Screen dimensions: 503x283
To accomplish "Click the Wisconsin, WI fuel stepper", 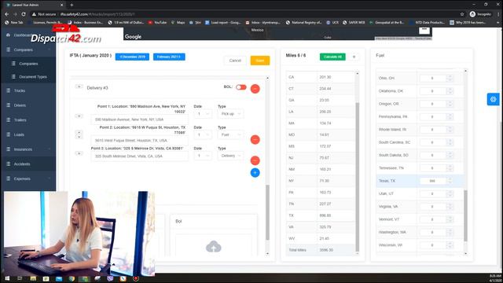I will 450,245.
